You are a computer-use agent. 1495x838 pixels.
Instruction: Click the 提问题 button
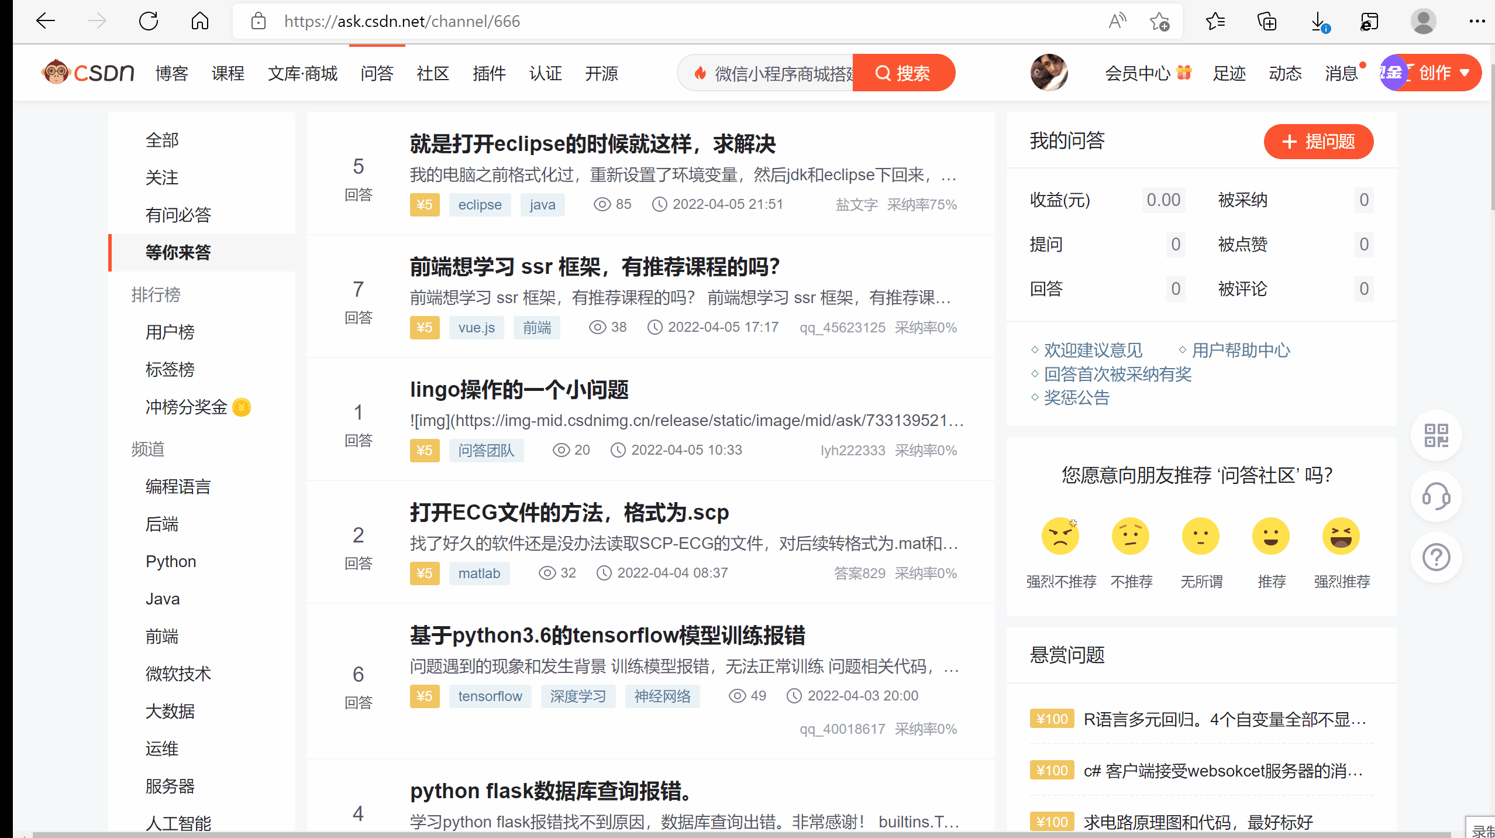pyautogui.click(x=1318, y=142)
